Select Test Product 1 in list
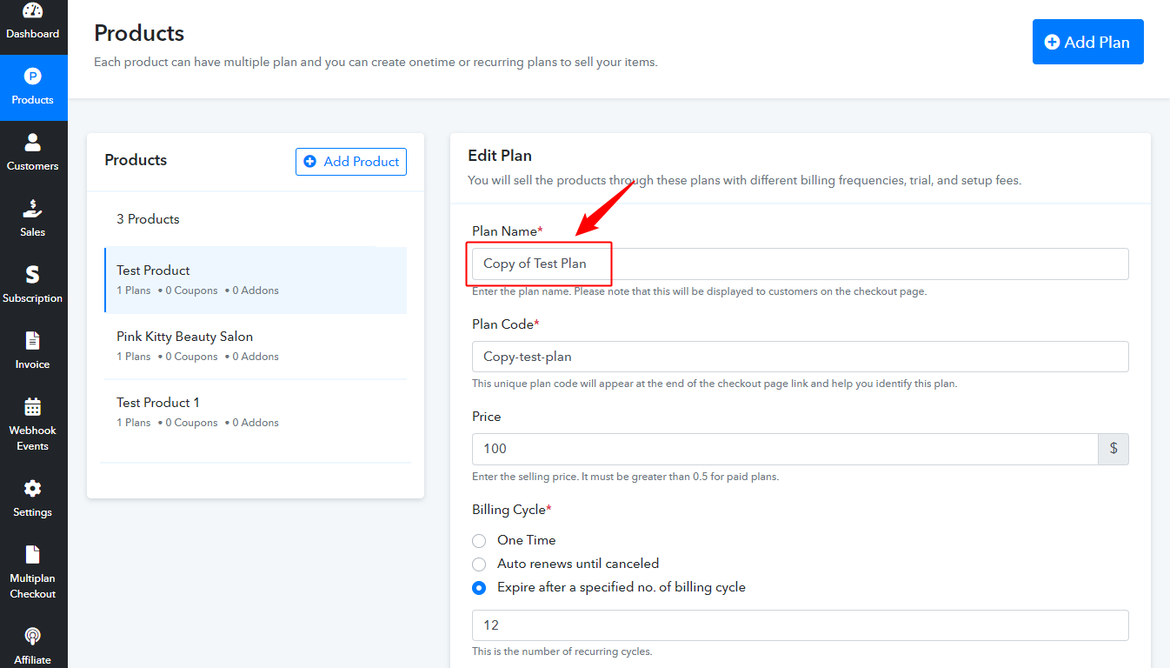Image resolution: width=1170 pixels, height=668 pixels. pos(256,412)
